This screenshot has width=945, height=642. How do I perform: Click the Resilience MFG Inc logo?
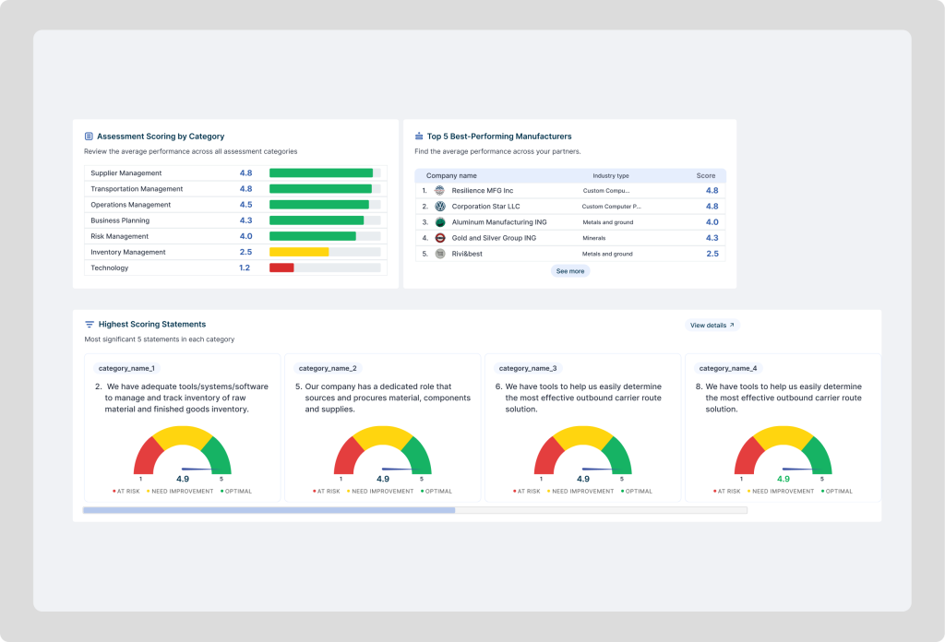click(x=440, y=191)
